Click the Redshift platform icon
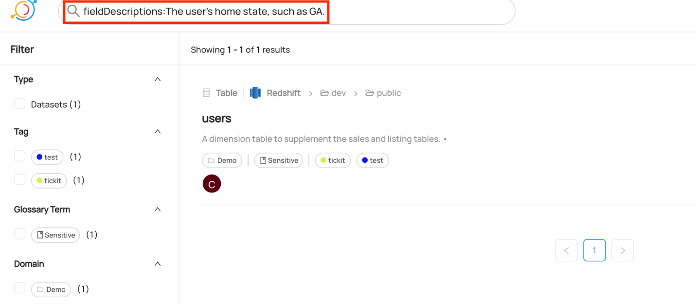The width and height of the screenshot is (696, 304). tap(255, 93)
